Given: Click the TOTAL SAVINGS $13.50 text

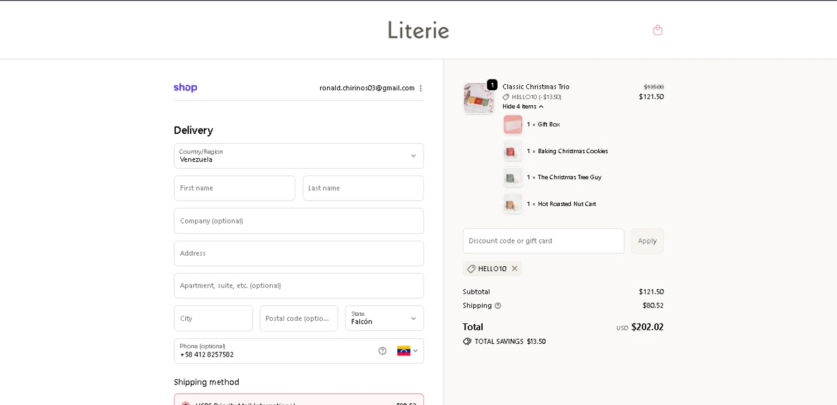Looking at the screenshot, I should pyautogui.click(x=510, y=341).
